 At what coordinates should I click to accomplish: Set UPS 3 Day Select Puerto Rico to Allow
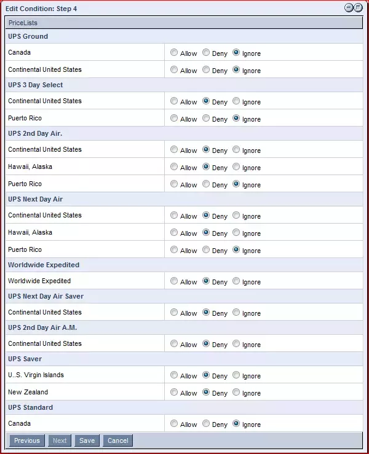coord(174,118)
